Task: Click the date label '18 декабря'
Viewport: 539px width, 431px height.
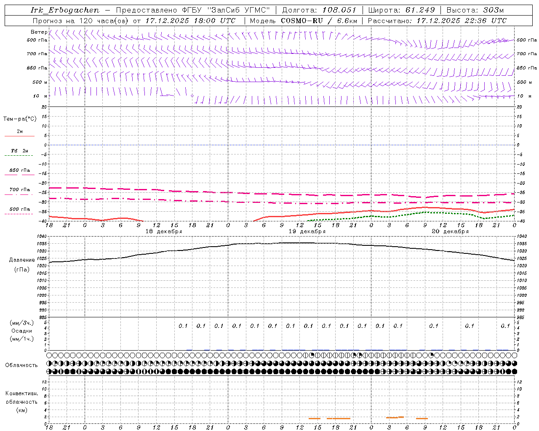Action: [164, 231]
